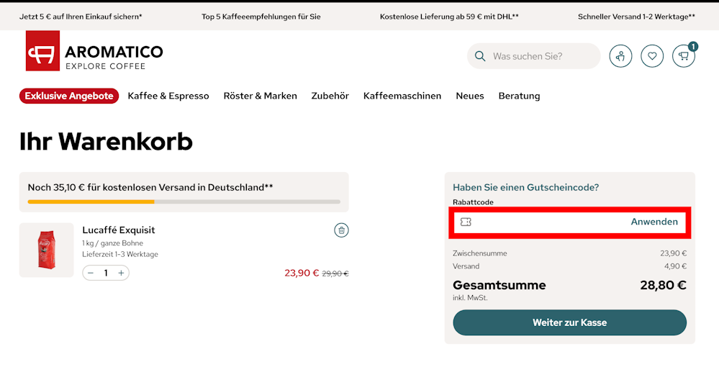
Task: Open Lucaffé Exquisit product title
Action: coord(118,230)
